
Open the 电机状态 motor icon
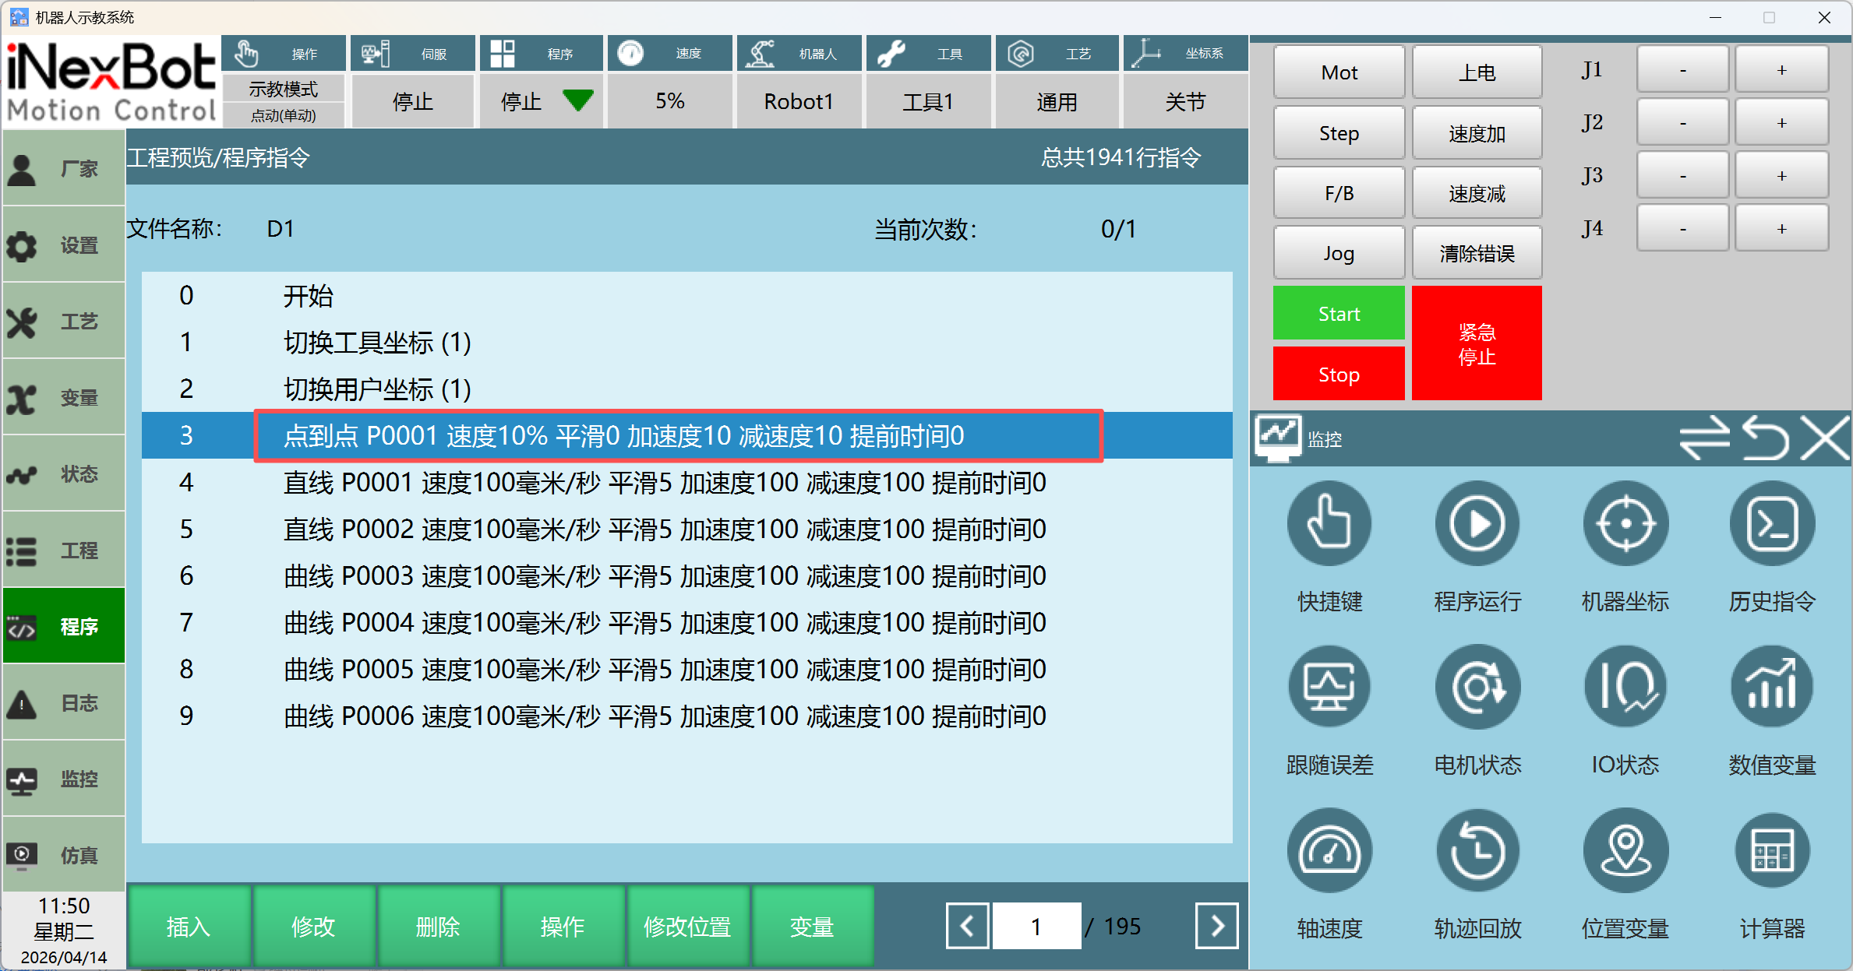pyautogui.click(x=1477, y=688)
